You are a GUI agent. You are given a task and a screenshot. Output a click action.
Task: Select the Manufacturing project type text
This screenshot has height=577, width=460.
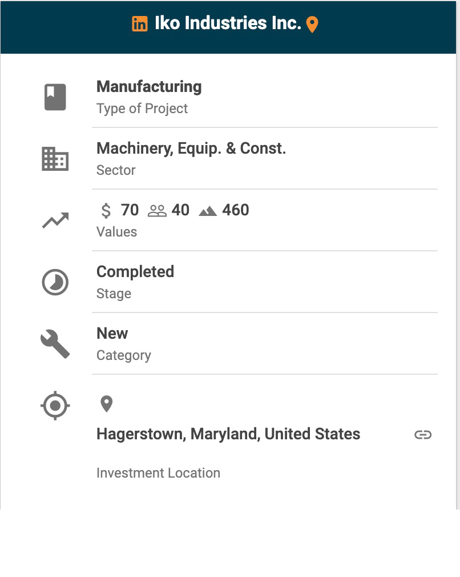pos(149,87)
